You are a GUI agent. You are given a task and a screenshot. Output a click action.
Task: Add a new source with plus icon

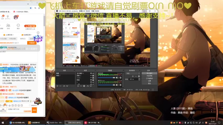click(78, 86)
